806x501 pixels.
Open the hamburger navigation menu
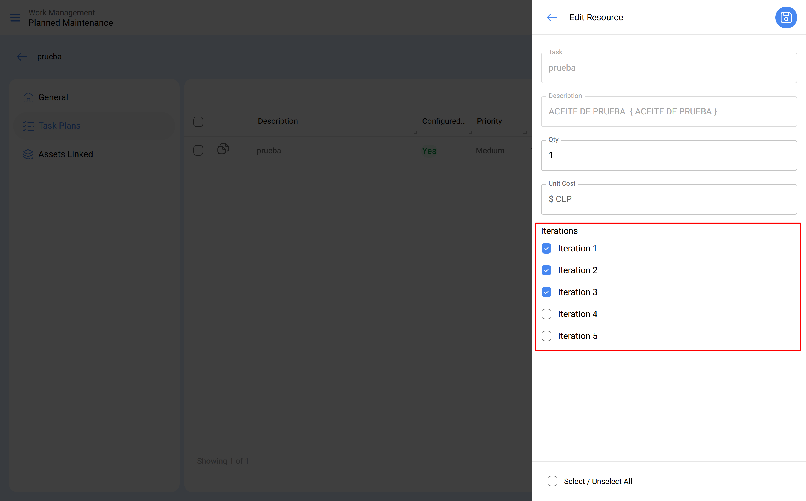[x=15, y=18]
